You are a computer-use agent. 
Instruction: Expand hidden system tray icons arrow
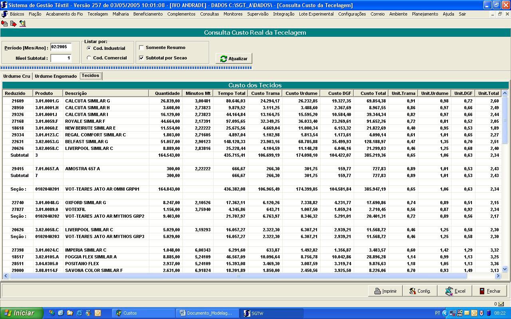(445, 313)
